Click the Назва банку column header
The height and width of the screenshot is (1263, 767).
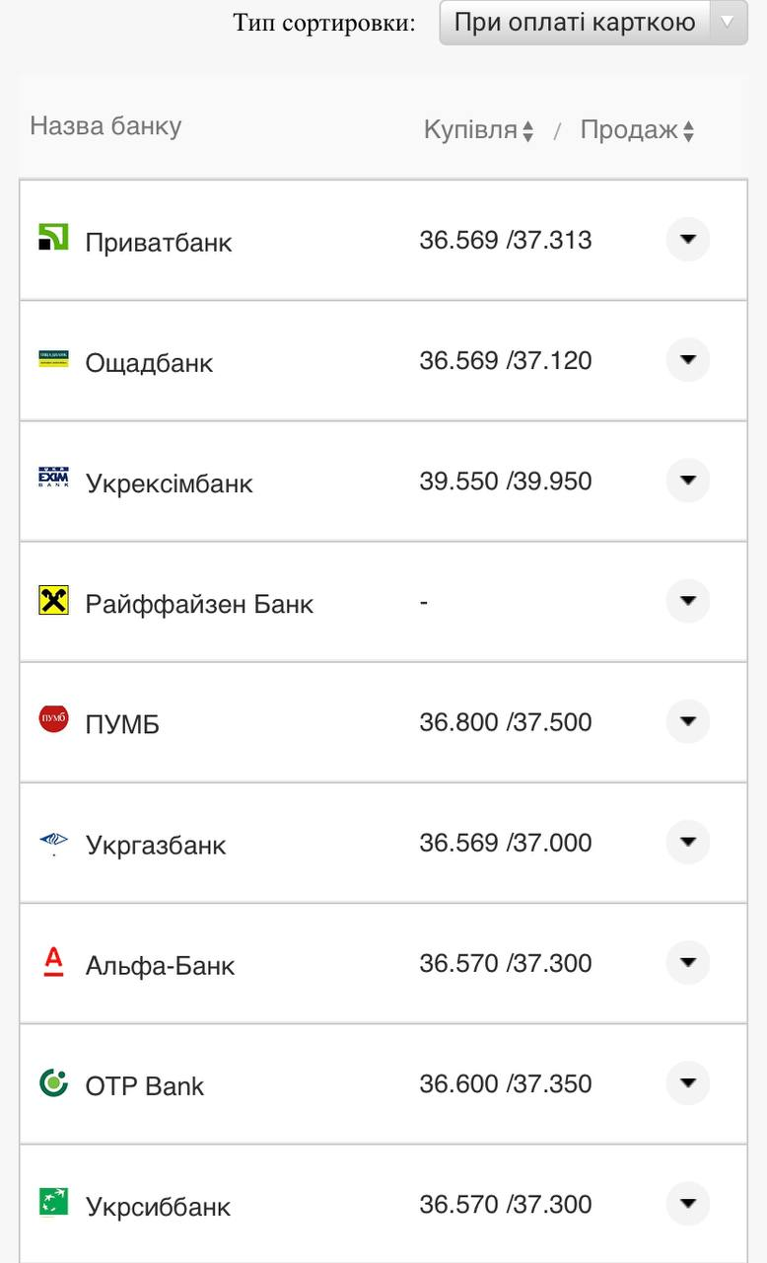tap(105, 126)
